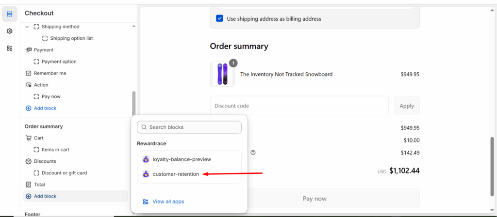Collapse the Shipping method section chevron
This screenshot has width=497, height=217.
coord(27,27)
